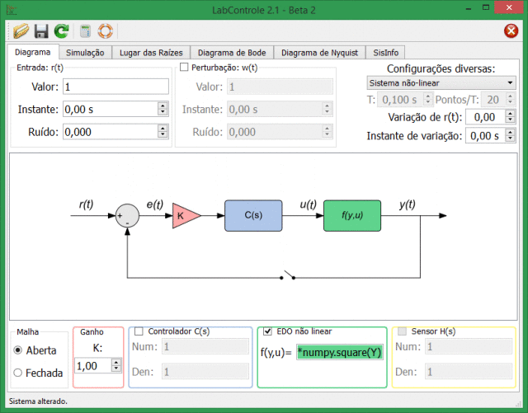Select the green f(y,u) plant block
Screen dimensions: 528x413
[x=352, y=215]
